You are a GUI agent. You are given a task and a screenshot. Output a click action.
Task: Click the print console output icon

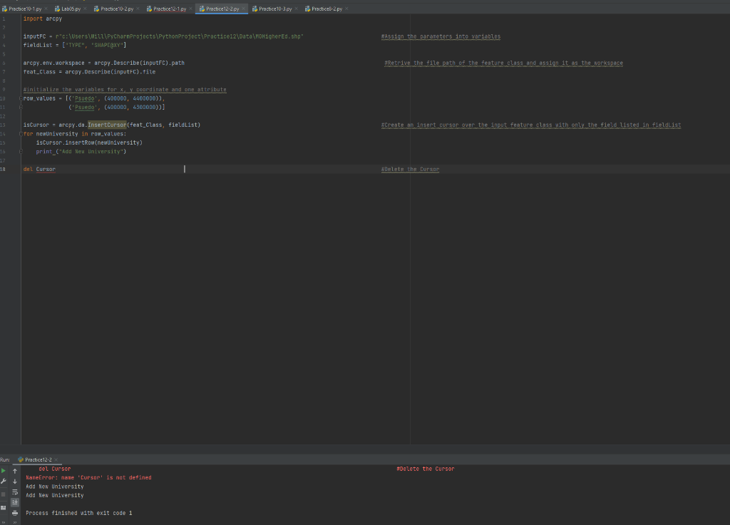(x=15, y=513)
